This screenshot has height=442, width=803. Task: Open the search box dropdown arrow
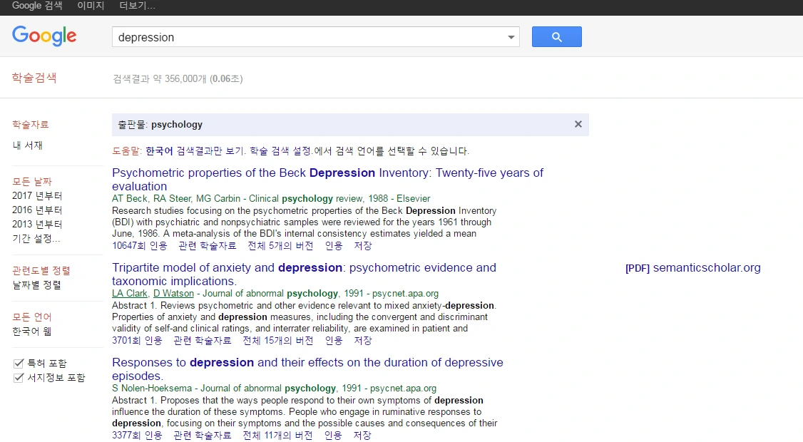click(511, 37)
